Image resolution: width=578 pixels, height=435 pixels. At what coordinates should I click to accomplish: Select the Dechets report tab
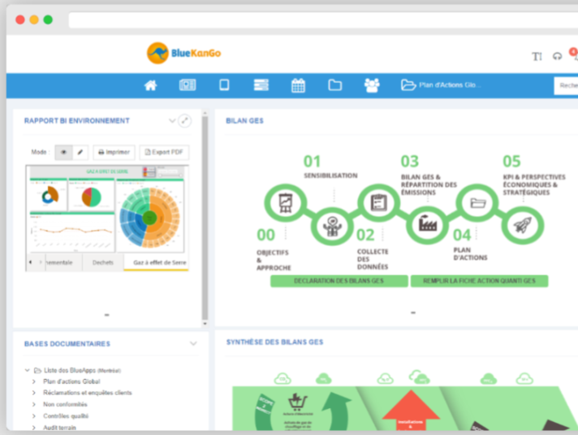(x=103, y=263)
